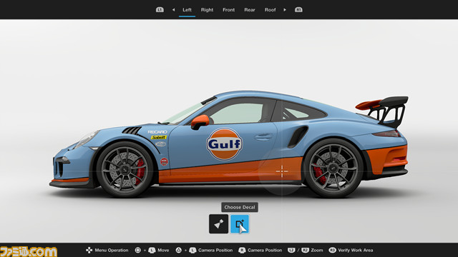Click the crosshair cursor on the car
The width and height of the screenshot is (458, 257).
282,171
